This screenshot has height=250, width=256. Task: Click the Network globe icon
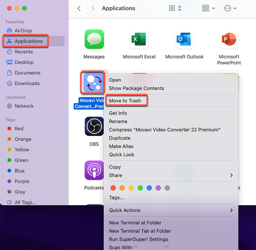[x=9, y=106]
